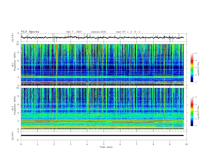Click the '-7' tick on ch.2 colorbar
This screenshot has width=210, height=162.
tap(195, 126)
